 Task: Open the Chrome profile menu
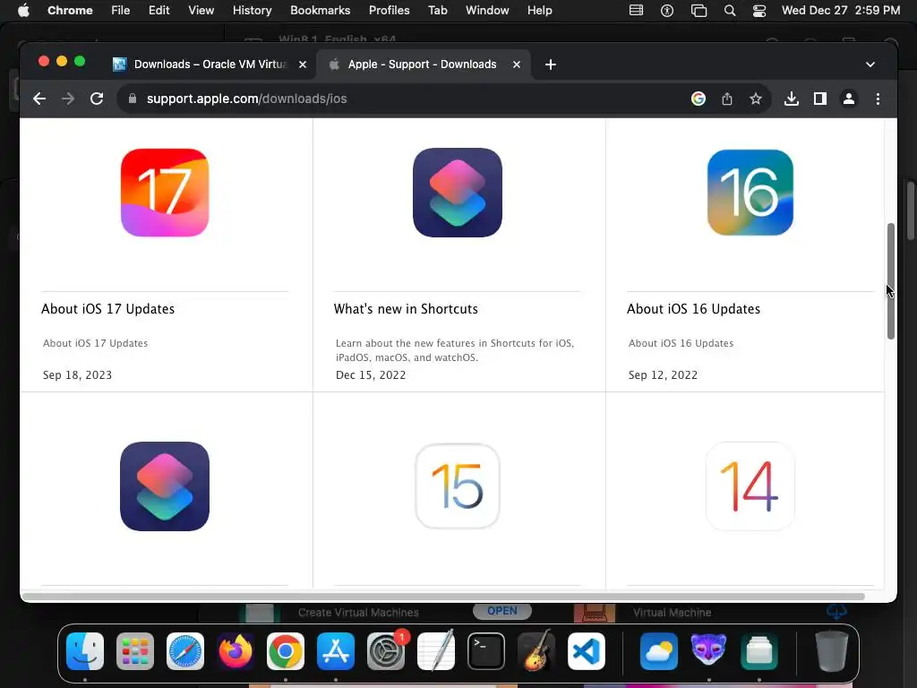[849, 99]
